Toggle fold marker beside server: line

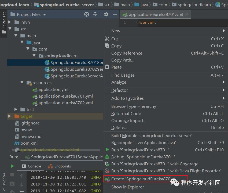coord(138,23)
